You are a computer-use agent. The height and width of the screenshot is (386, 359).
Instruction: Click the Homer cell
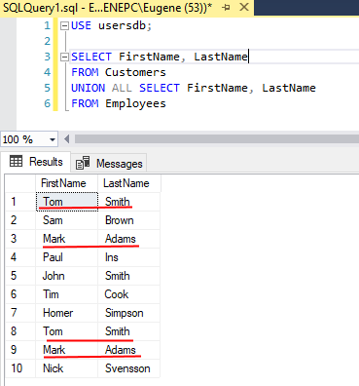click(67, 313)
